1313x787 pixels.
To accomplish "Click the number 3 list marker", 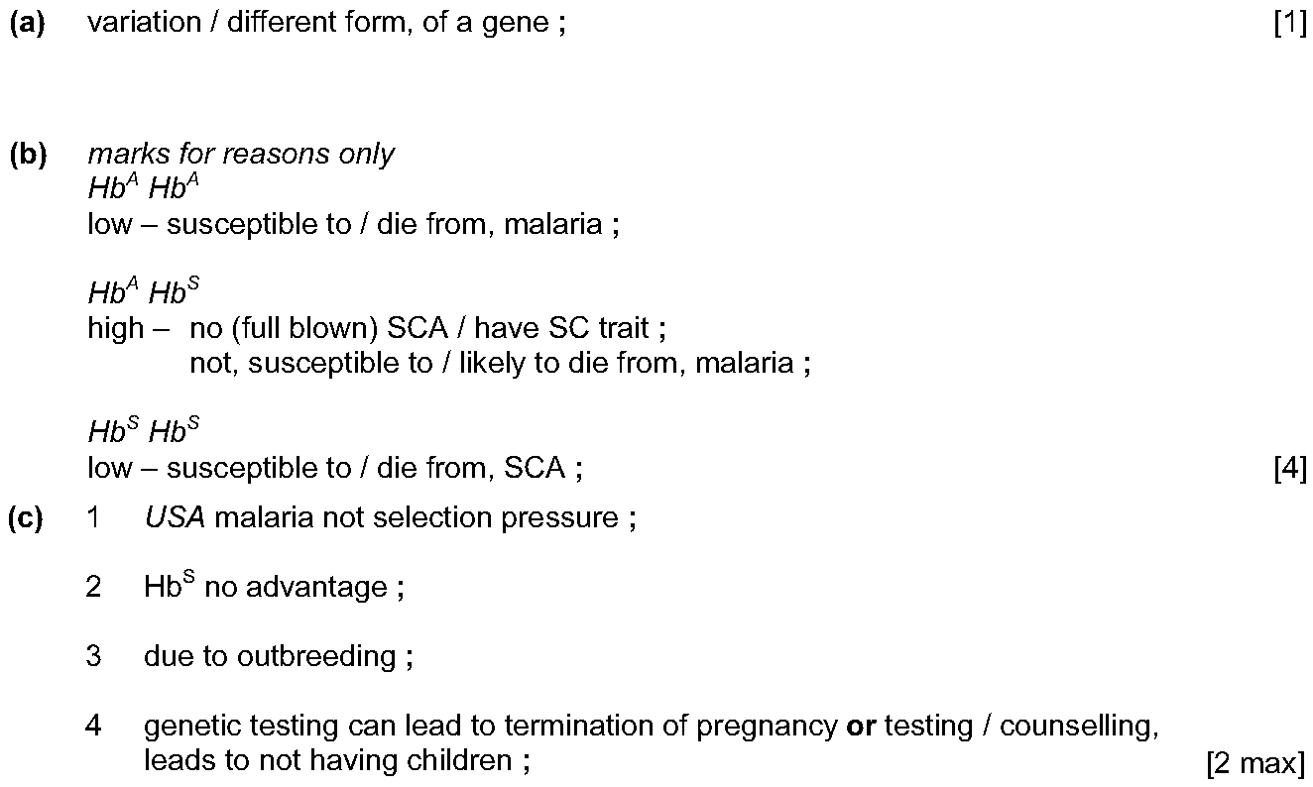I will pos(94,656).
